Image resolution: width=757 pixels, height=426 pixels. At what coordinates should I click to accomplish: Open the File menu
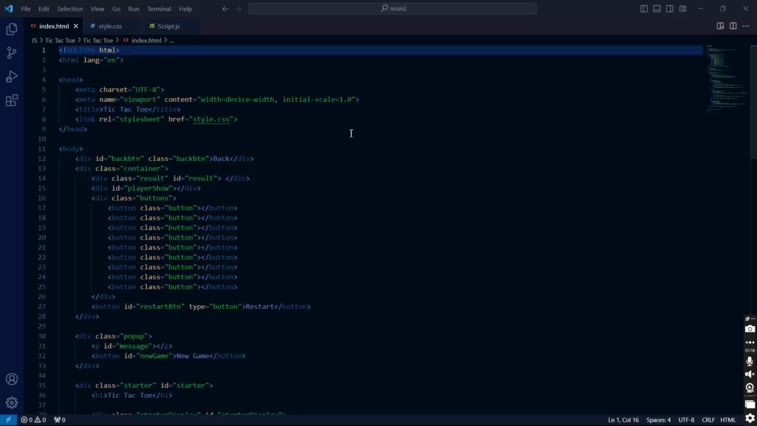(x=26, y=9)
